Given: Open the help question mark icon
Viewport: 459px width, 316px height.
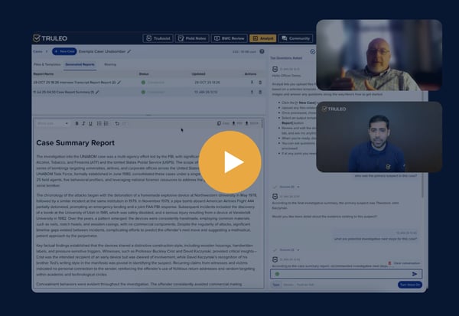Looking at the screenshot, I should (262, 51).
